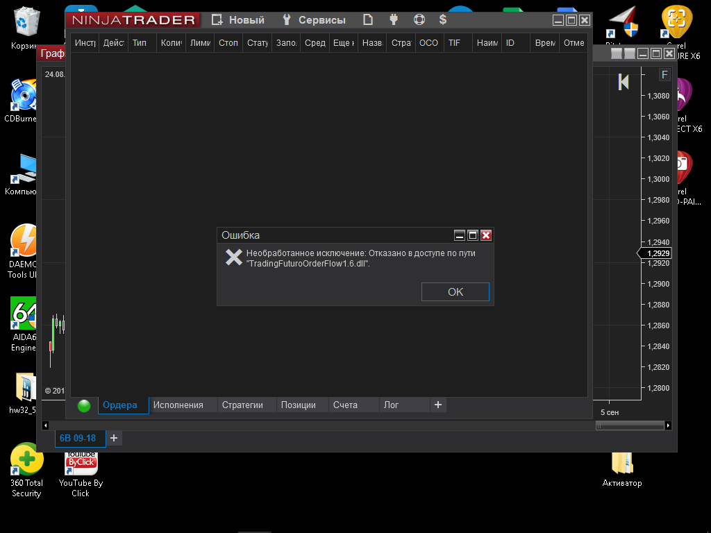Switch to the Стратегии tab
Viewport: 711px width, 533px height.
(x=242, y=405)
